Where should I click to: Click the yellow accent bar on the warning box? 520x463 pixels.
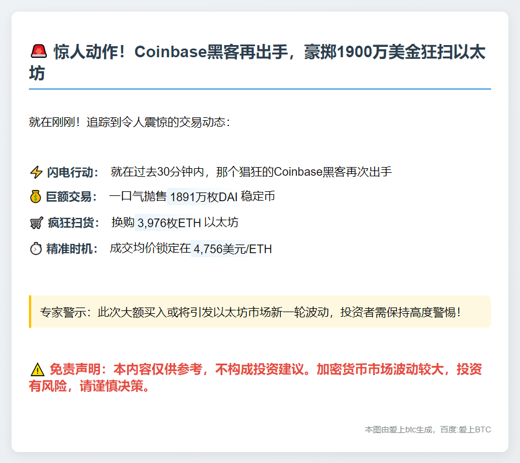tap(30, 310)
